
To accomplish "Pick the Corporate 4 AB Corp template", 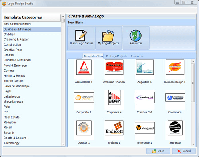I will coord(114,98).
